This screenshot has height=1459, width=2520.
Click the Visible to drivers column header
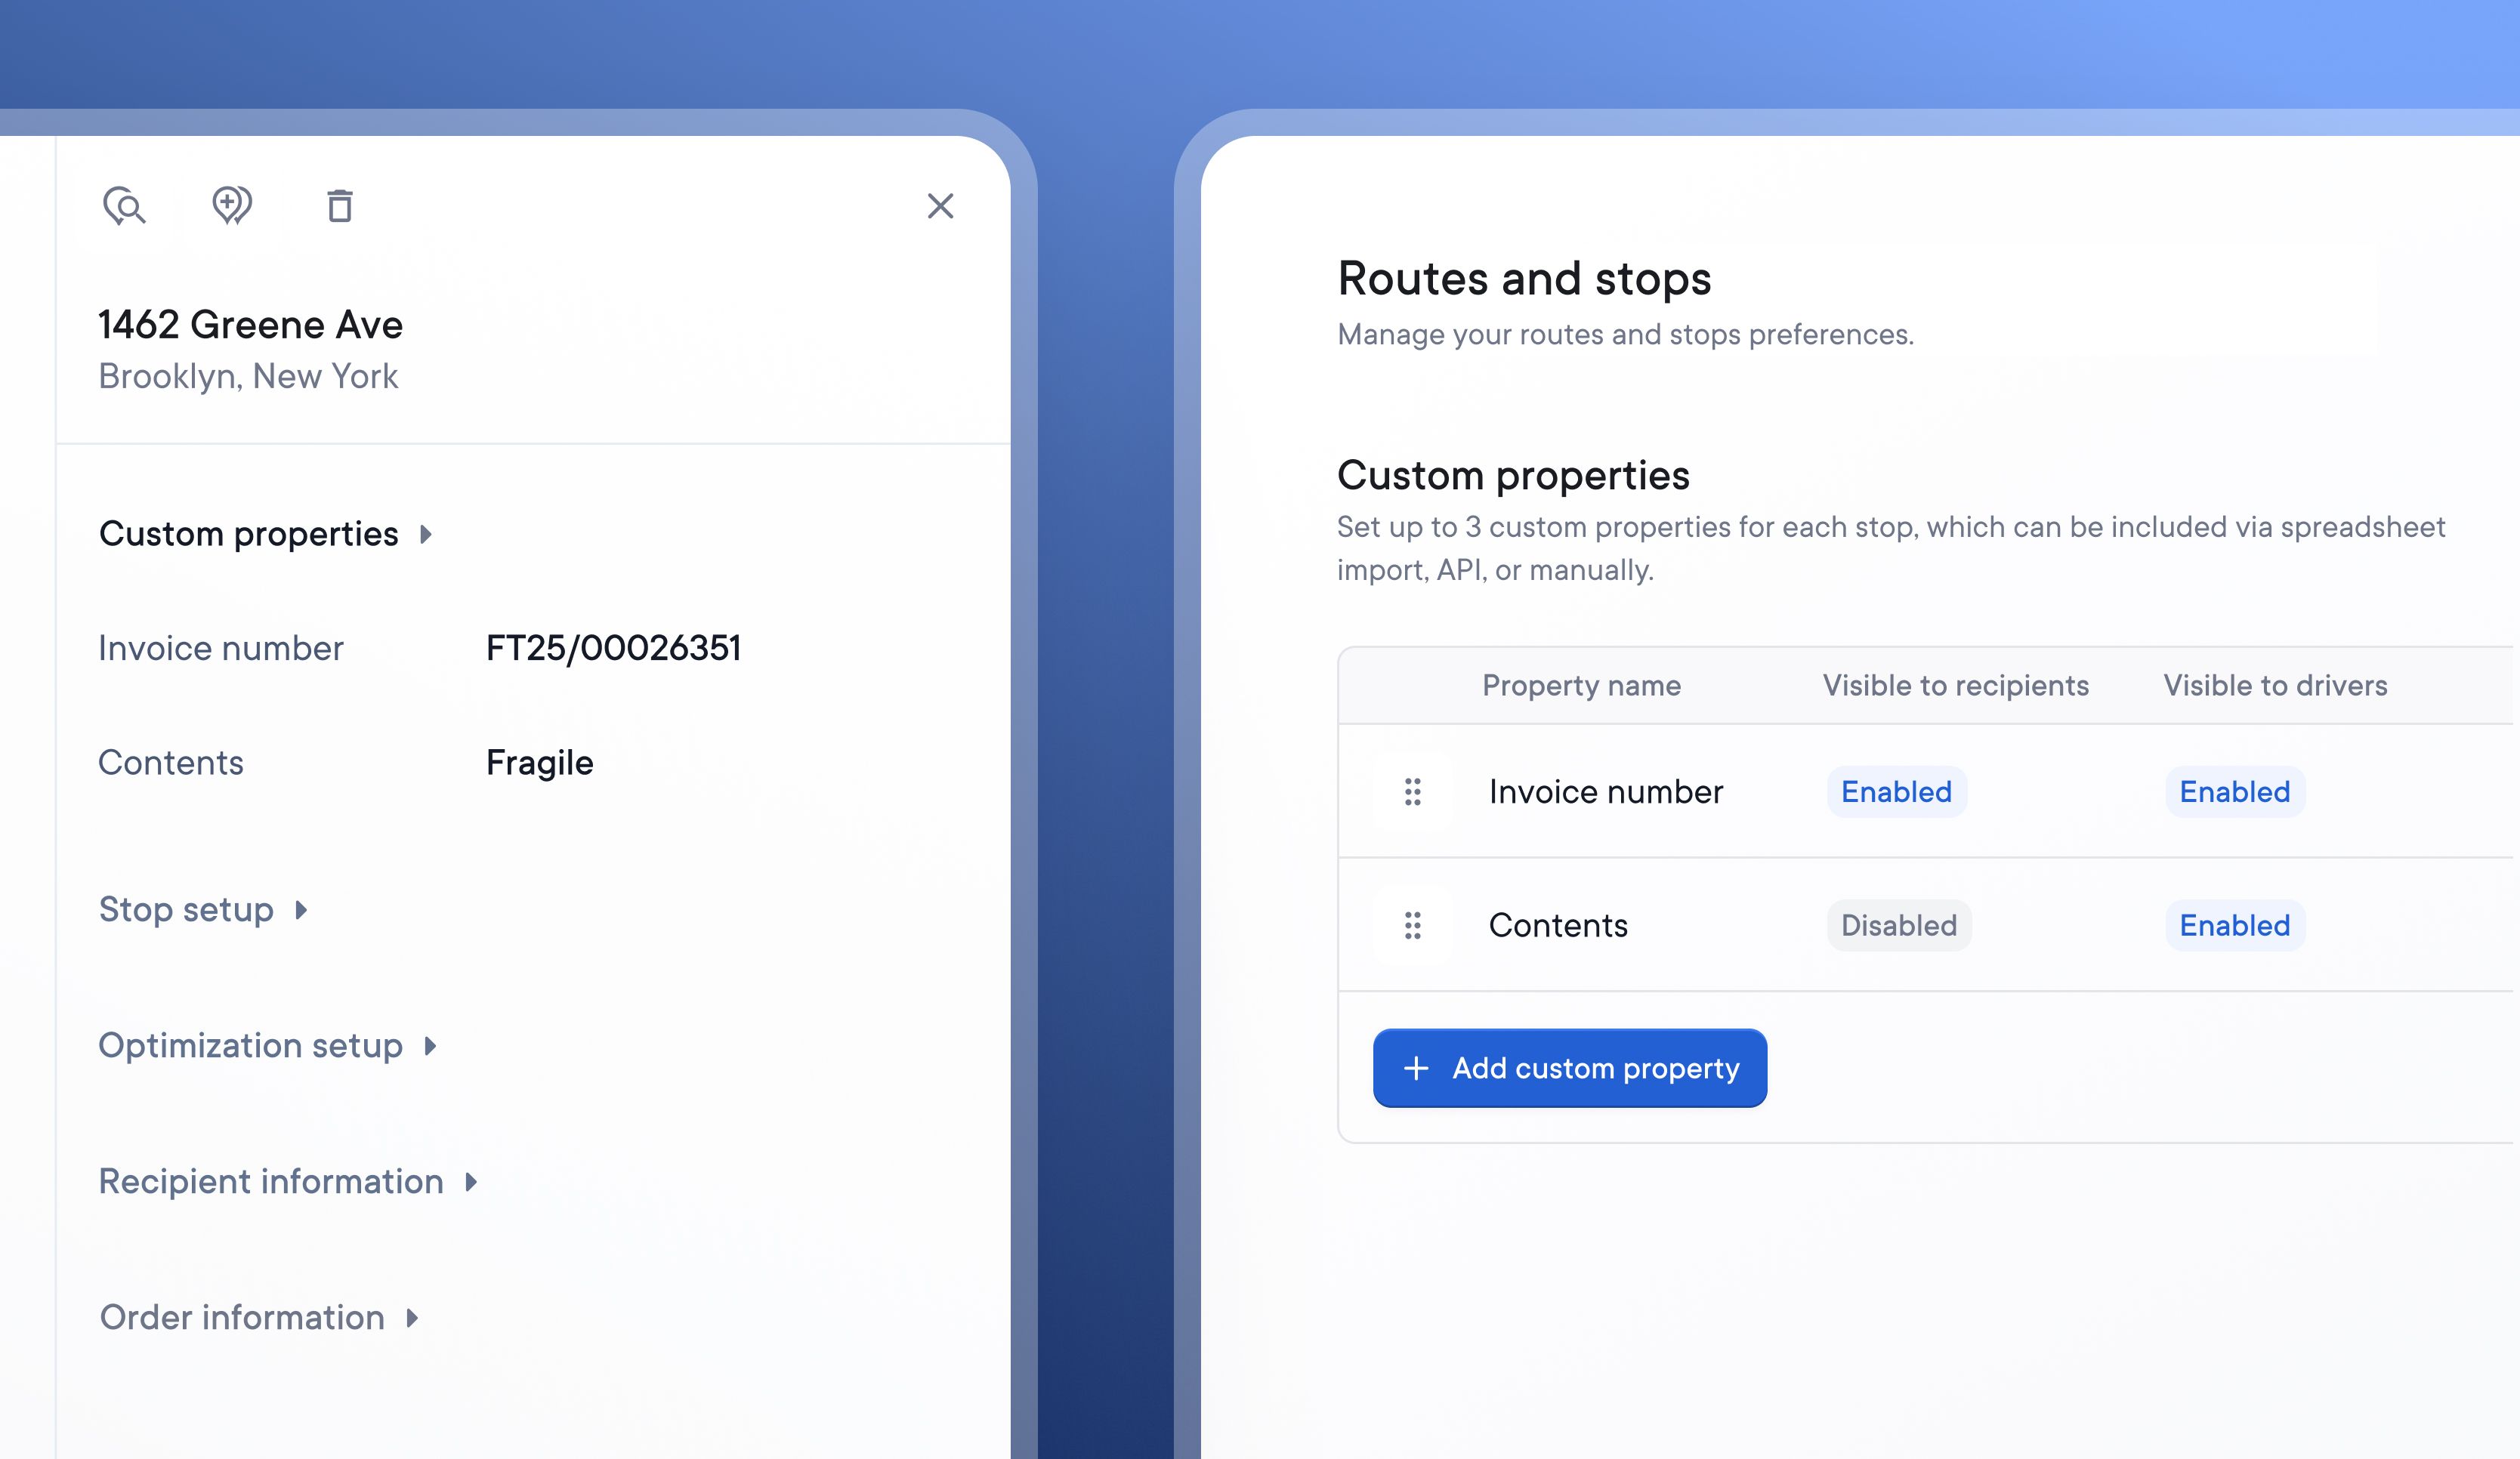(2275, 685)
